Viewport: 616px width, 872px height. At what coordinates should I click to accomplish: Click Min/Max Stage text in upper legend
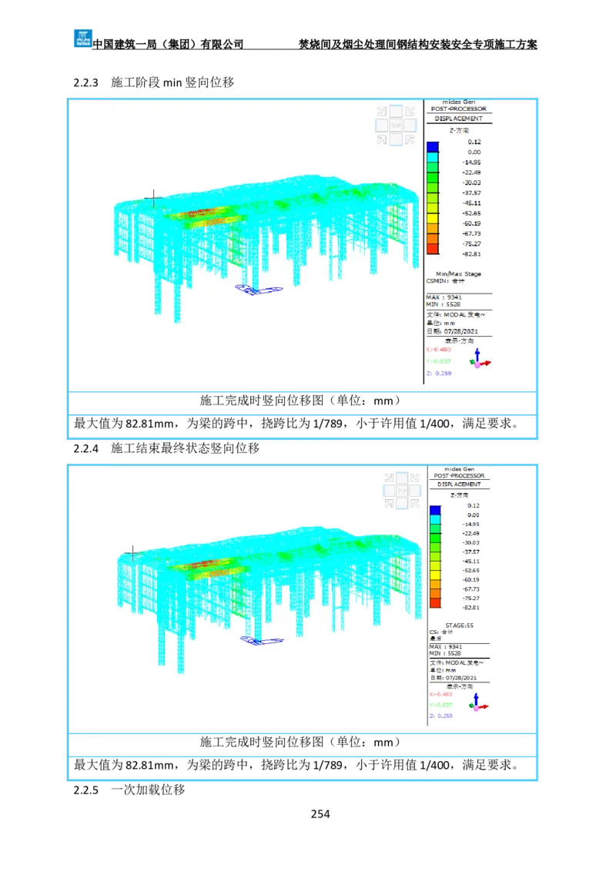(458, 274)
